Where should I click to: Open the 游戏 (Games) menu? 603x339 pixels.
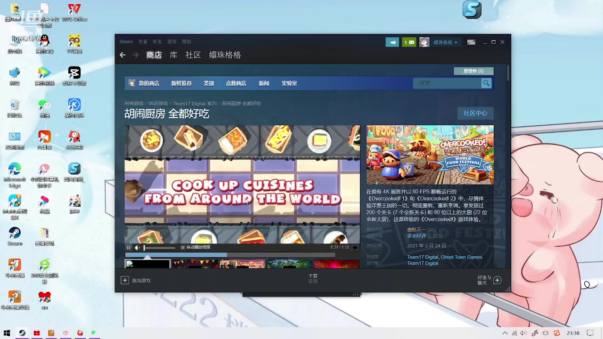tap(172, 41)
